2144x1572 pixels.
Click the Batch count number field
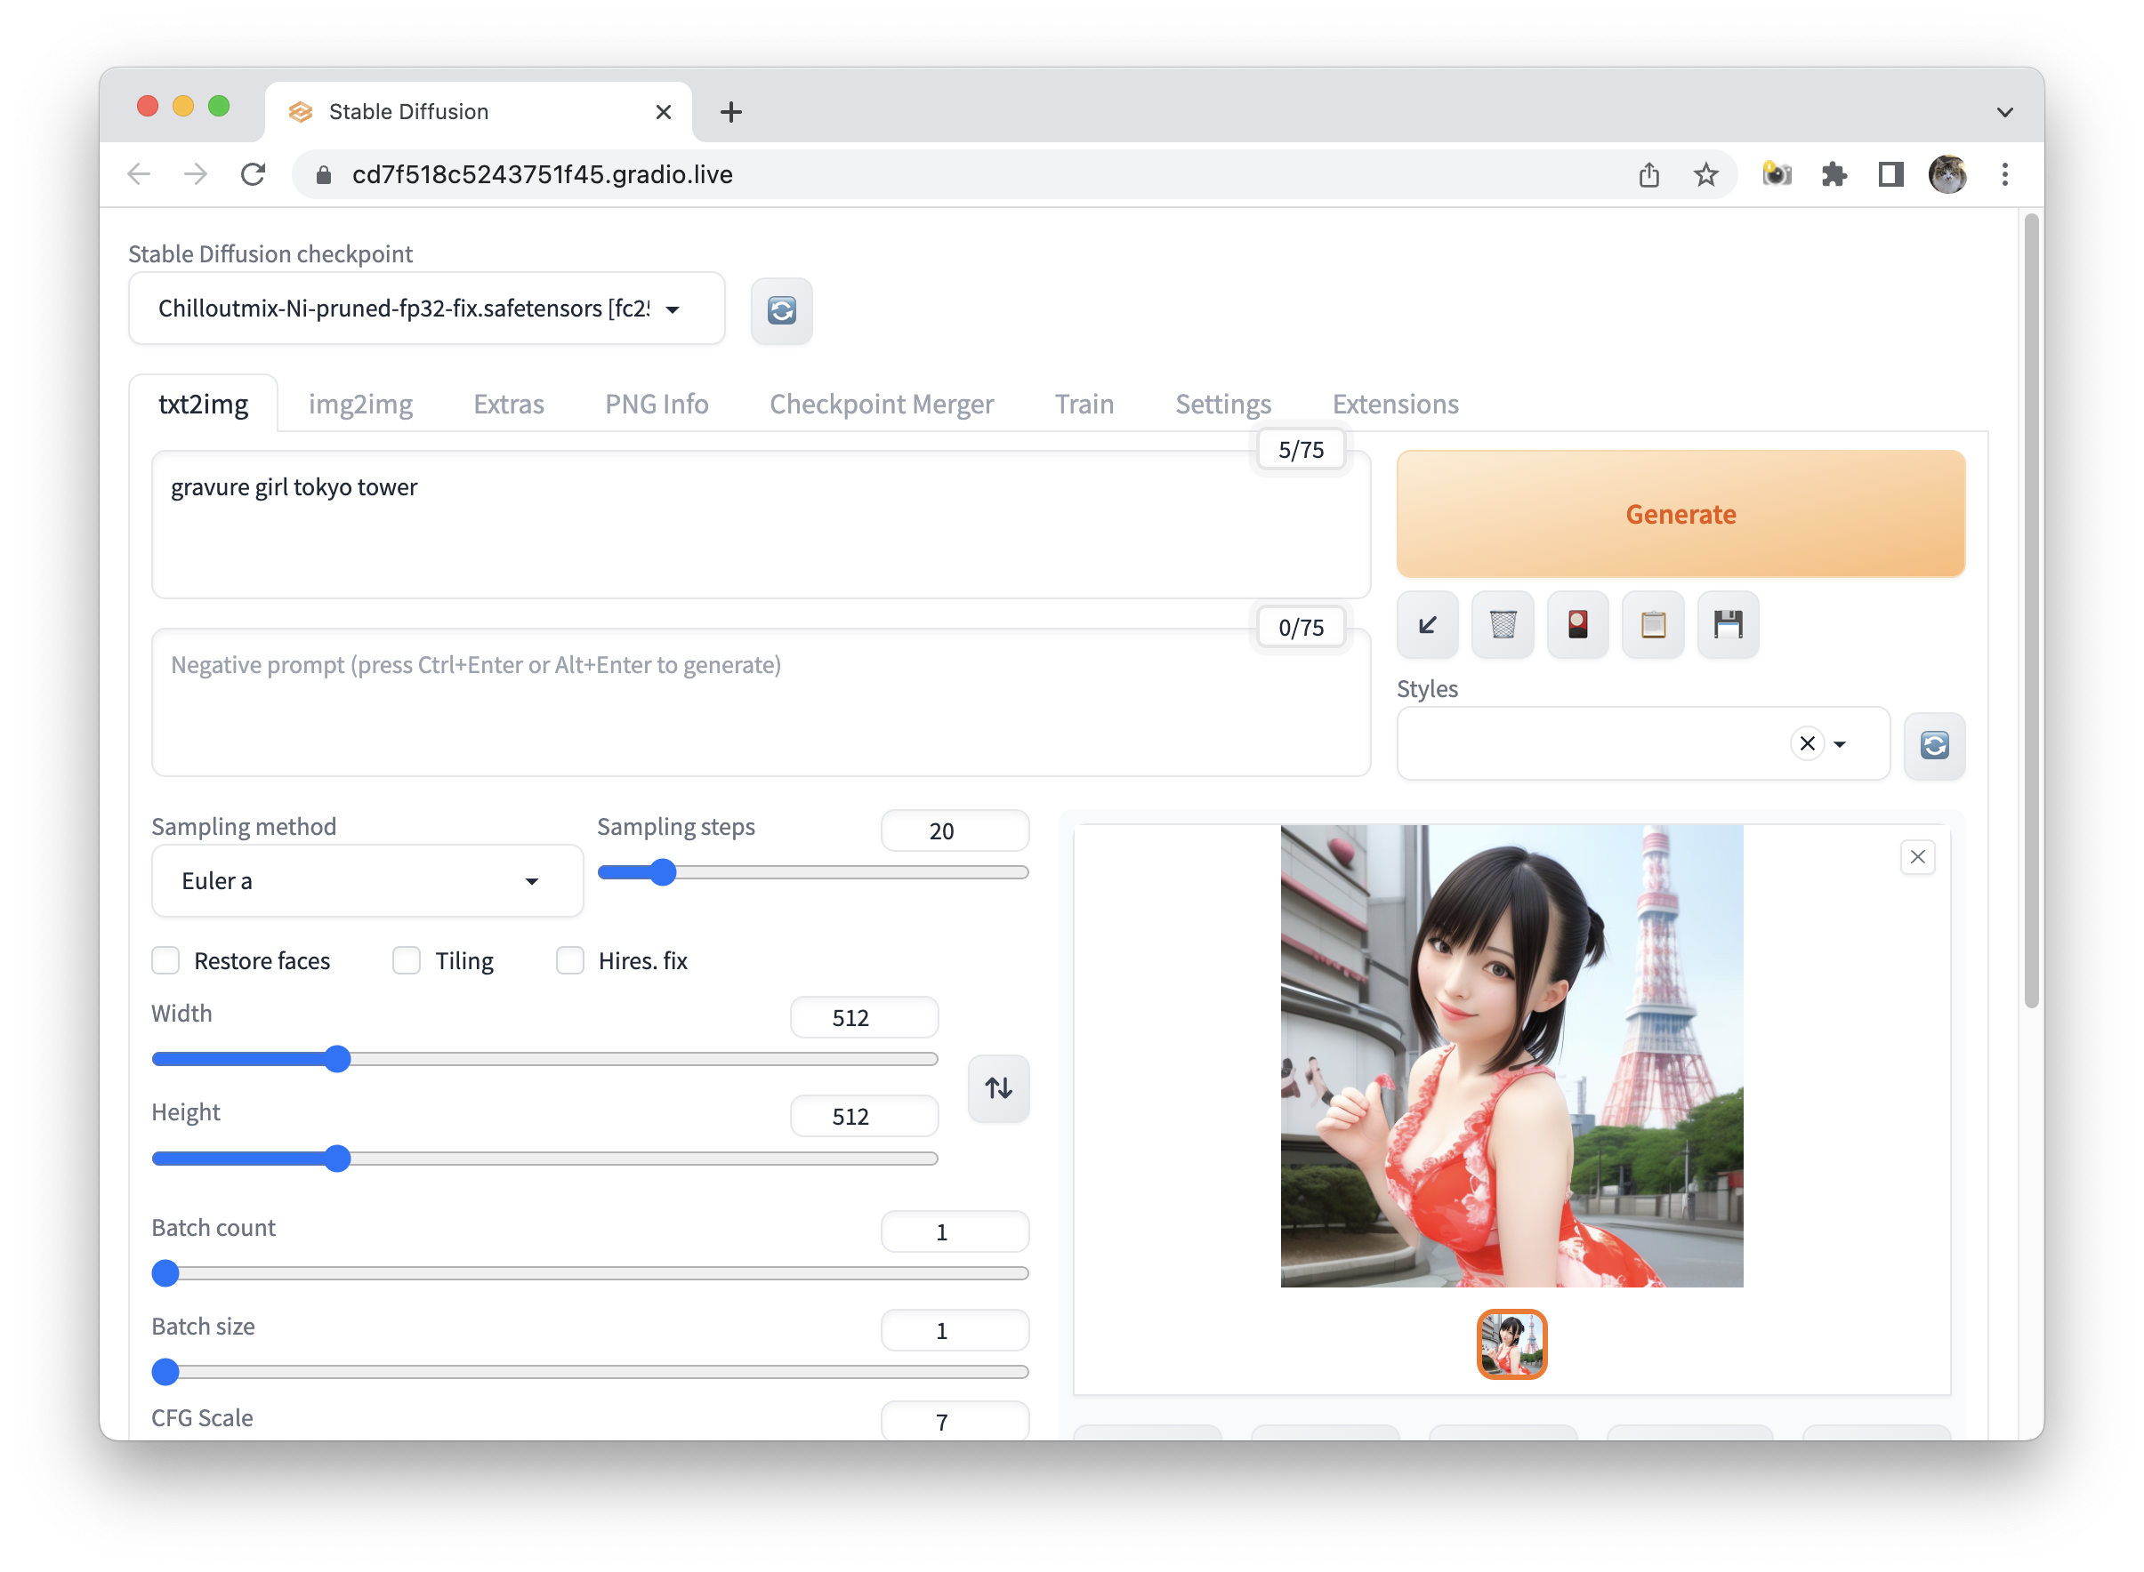[x=955, y=1231]
